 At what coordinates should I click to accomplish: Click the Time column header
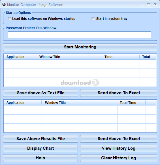[121, 57]
